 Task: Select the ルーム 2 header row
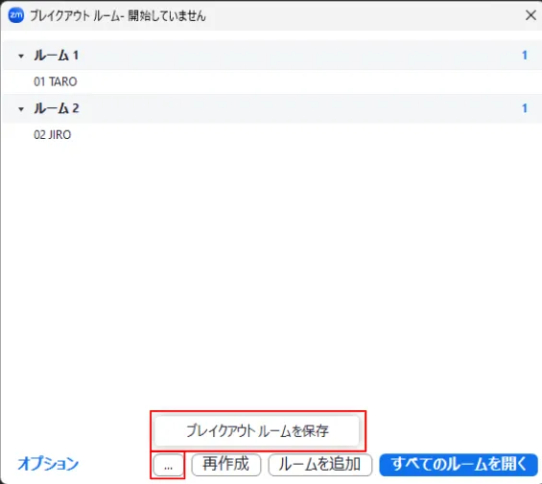pos(272,108)
